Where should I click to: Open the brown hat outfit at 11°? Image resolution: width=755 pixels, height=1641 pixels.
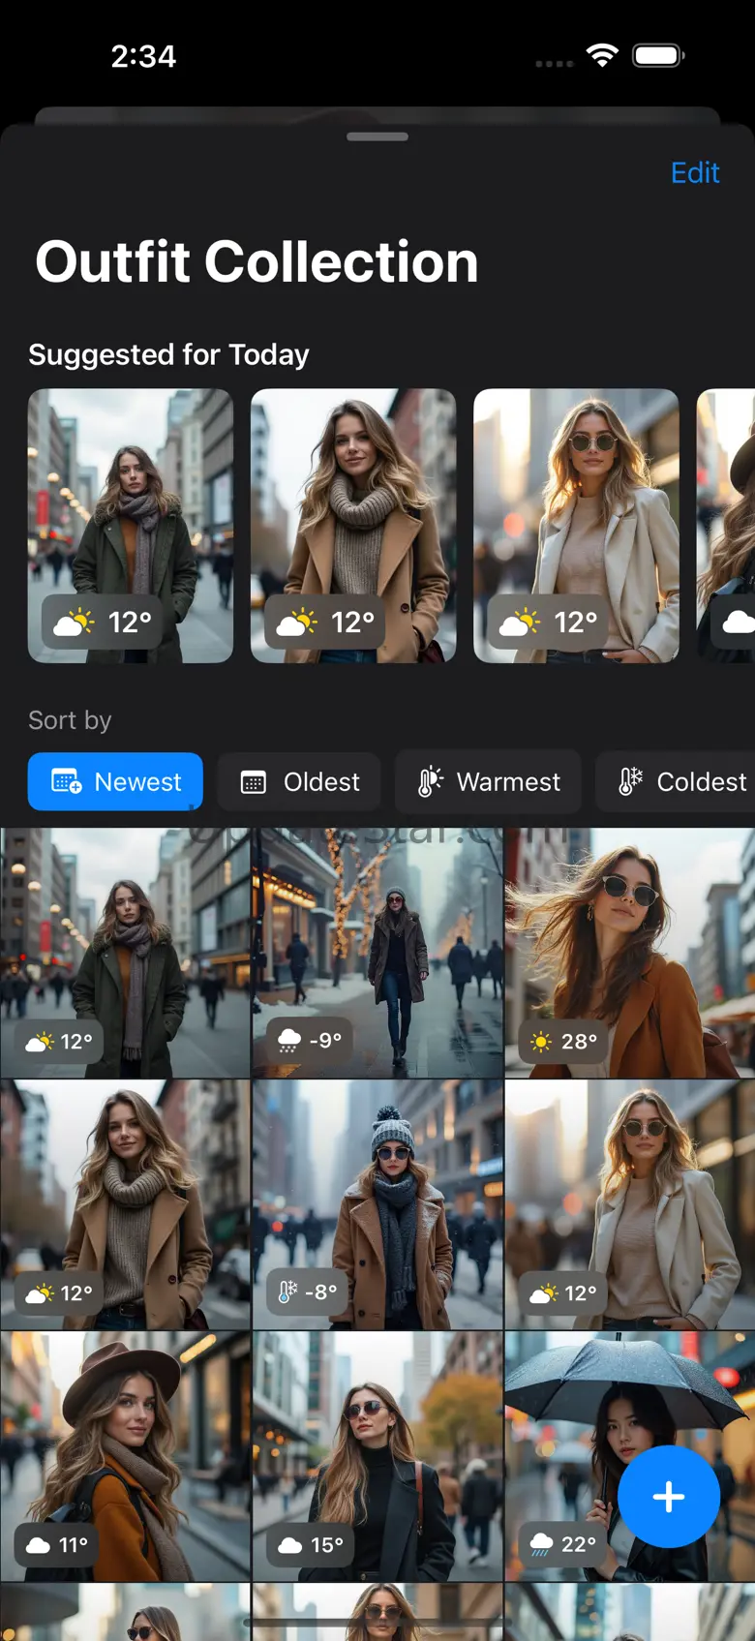tap(125, 1456)
